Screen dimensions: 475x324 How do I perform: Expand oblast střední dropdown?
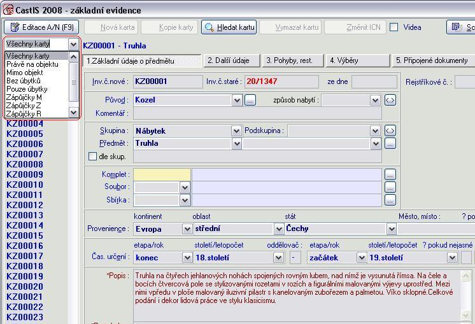[x=279, y=229]
